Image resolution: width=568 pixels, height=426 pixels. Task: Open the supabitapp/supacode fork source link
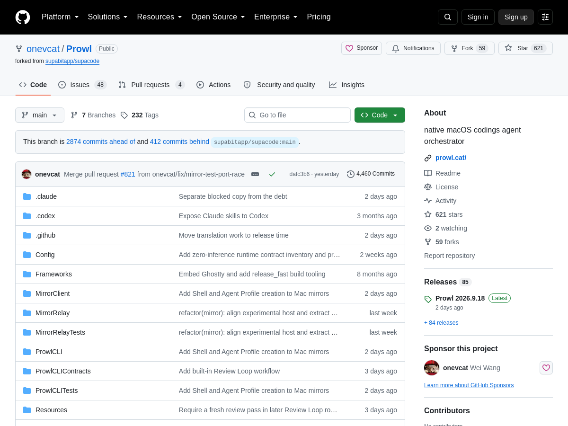tap(72, 61)
